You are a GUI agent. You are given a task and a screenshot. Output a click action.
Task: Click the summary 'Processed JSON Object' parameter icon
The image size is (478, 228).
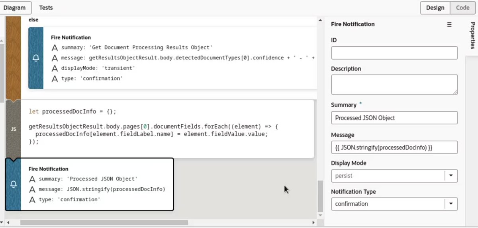point(33,179)
